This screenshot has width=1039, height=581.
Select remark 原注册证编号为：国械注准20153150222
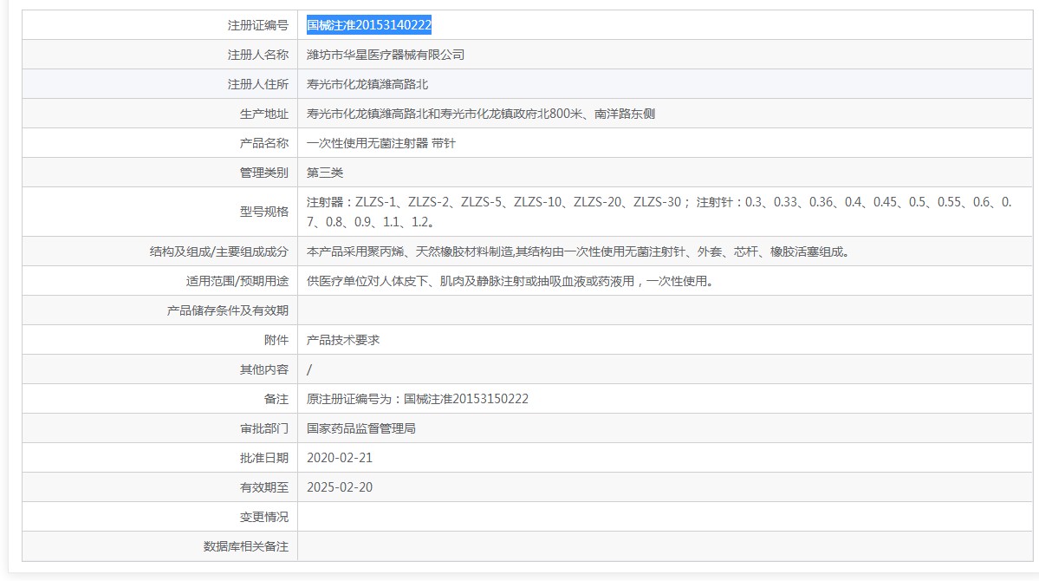click(418, 399)
